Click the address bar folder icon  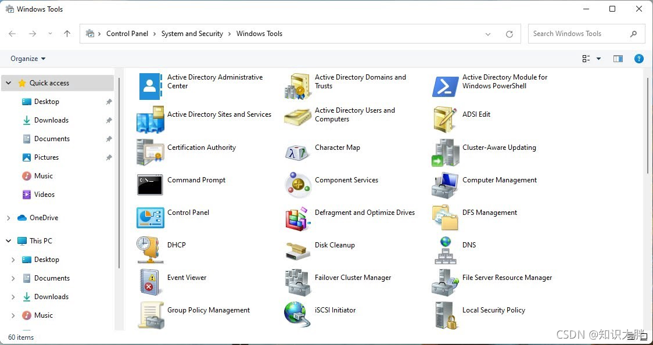[90, 34]
